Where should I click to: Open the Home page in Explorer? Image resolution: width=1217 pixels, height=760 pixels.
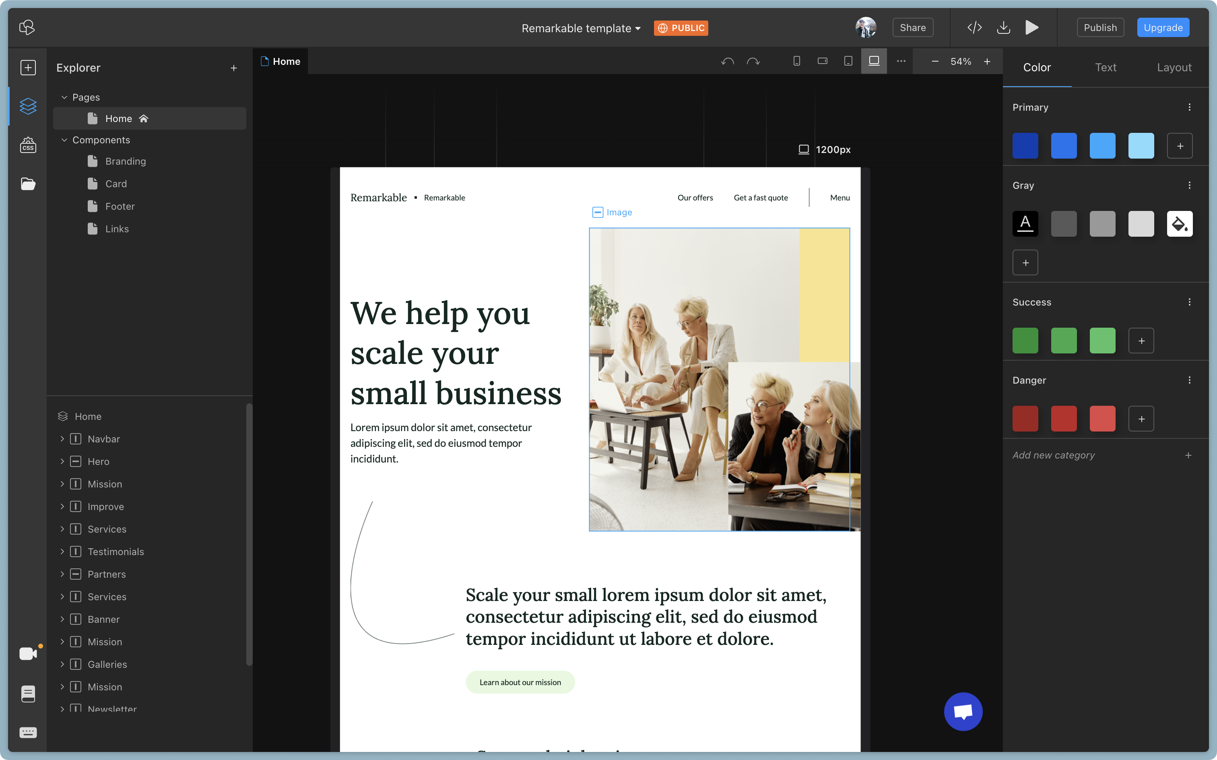tap(150, 119)
